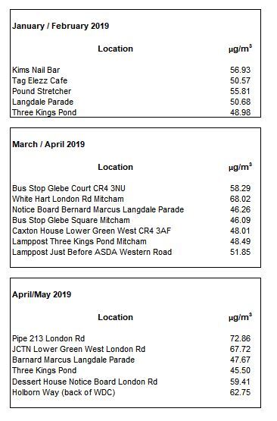Select Pound Stretcher location text

click(x=42, y=91)
